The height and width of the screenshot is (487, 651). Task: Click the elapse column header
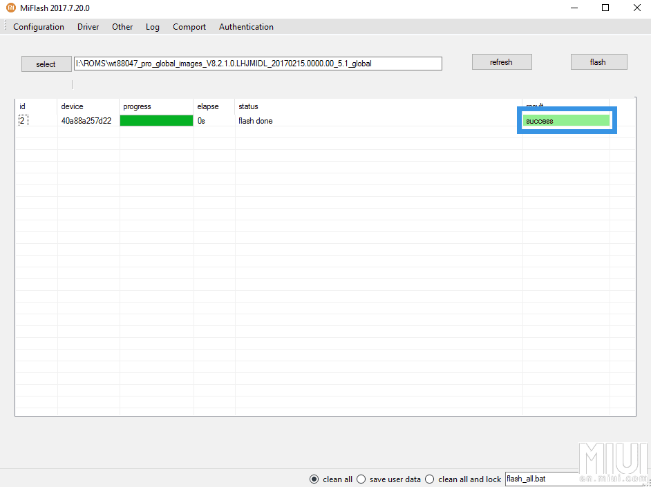point(214,106)
